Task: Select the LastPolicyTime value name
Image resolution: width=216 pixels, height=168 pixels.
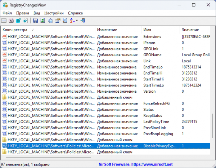Action: click(x=156, y=121)
